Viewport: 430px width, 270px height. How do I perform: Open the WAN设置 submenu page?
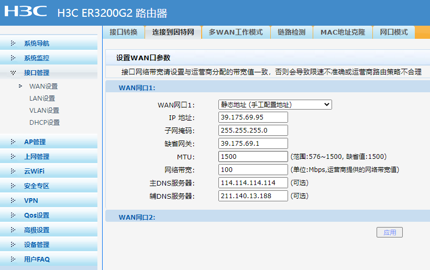(43, 86)
